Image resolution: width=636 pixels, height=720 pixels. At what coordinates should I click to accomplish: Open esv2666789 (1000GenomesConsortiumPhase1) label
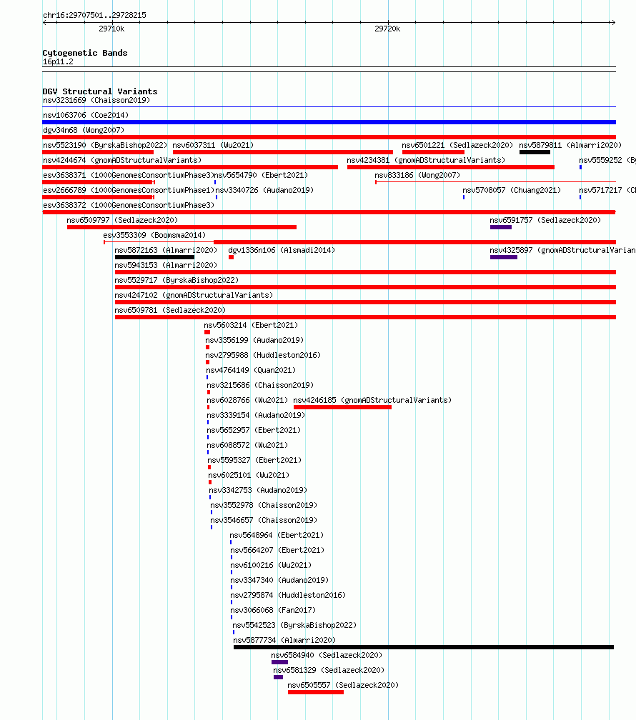tap(129, 190)
